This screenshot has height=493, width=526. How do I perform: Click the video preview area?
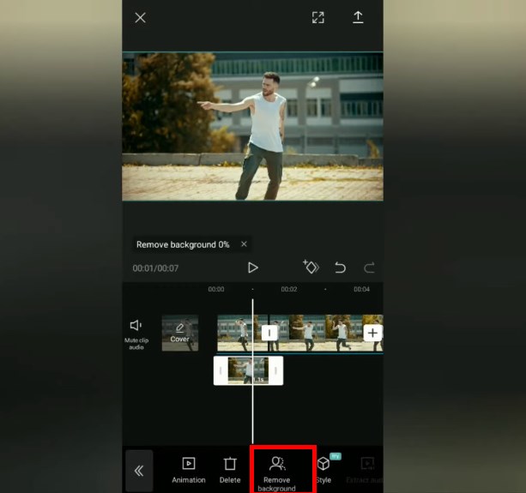click(x=252, y=126)
